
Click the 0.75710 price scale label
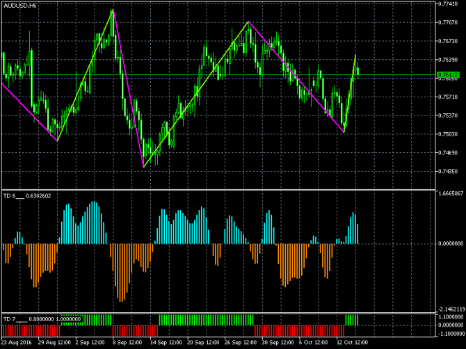(x=448, y=97)
